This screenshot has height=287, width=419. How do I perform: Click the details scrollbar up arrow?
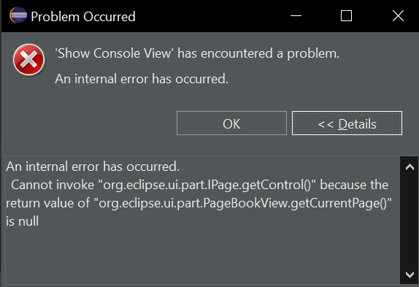pos(410,167)
